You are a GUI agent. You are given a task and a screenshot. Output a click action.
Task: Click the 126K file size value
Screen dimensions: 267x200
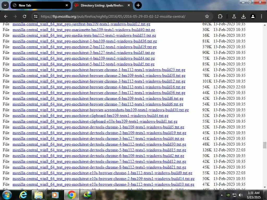(x=207, y=150)
